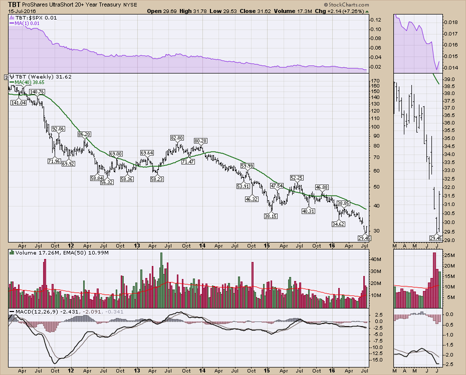This screenshot has width=466, height=375.
Task: Click the green up-arrow change indicator
Action: click(x=367, y=11)
